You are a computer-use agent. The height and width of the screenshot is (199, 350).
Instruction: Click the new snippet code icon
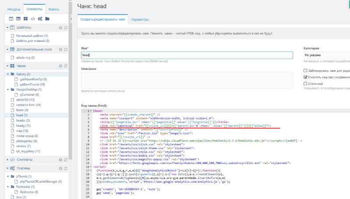[x=33, y=19]
